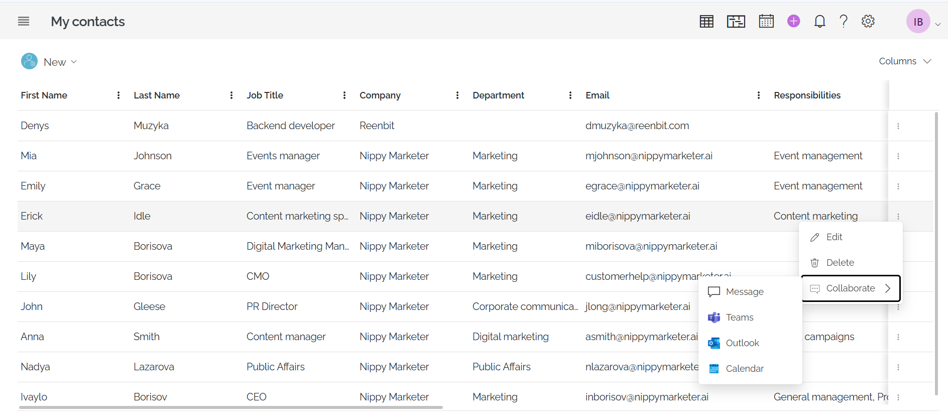948x415 pixels.
Task: Open row options for Denys Muzyka
Action: tap(898, 126)
